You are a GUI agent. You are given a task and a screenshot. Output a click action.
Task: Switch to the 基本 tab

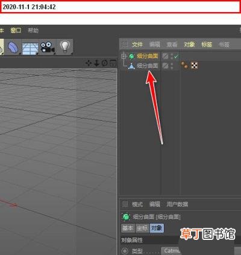128,228
